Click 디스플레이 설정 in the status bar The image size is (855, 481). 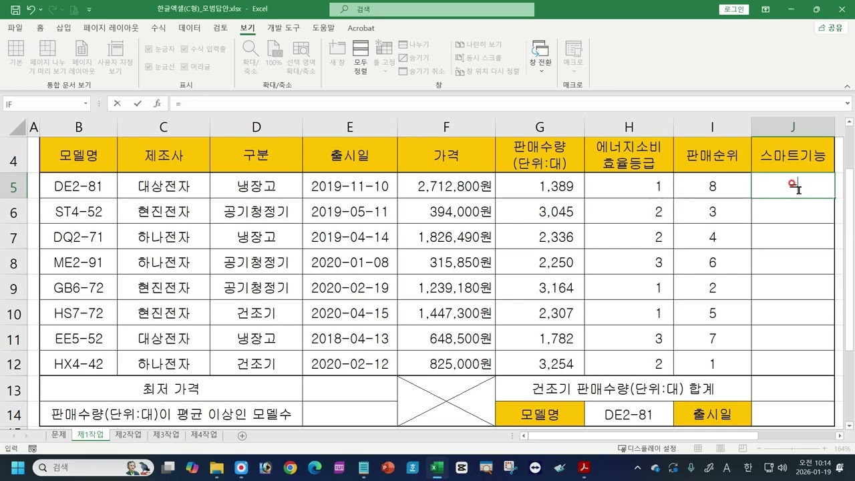click(x=647, y=448)
